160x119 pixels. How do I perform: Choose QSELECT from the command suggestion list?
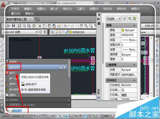36,67
